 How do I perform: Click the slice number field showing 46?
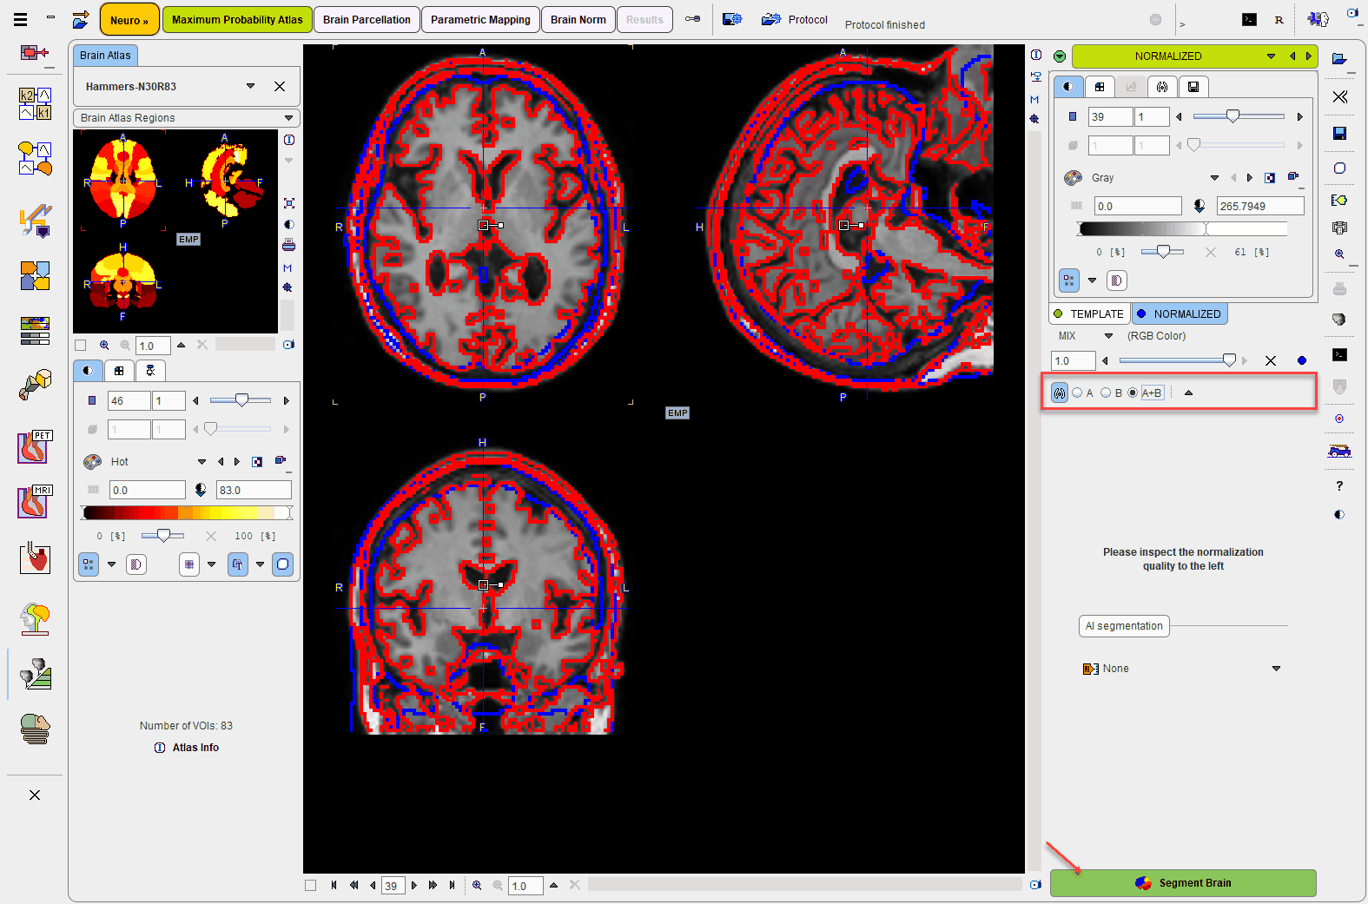[129, 400]
